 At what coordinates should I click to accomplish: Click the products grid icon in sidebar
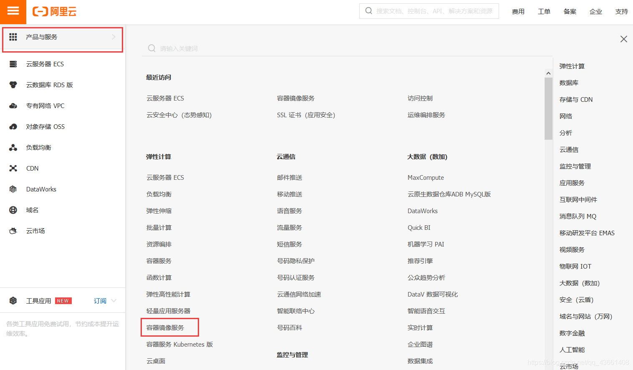tap(13, 37)
